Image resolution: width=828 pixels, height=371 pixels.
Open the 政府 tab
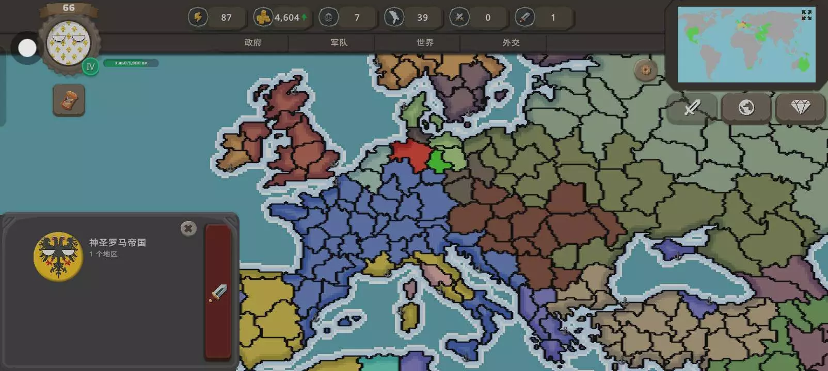click(253, 43)
